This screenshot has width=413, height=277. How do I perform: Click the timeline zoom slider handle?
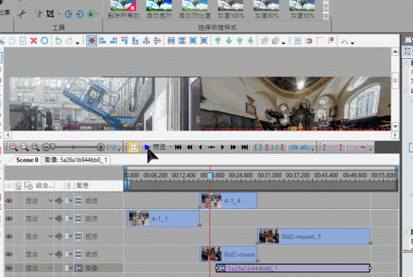click(x=53, y=147)
